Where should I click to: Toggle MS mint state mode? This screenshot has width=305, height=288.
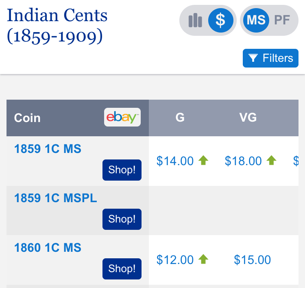[x=256, y=20]
